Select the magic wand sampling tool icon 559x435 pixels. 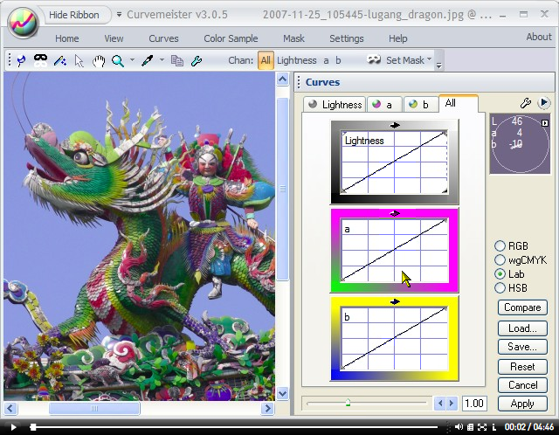click(59, 61)
